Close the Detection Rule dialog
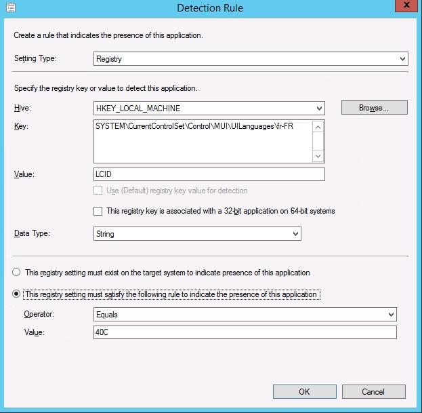The width and height of the screenshot is (422, 413). click(405, 7)
